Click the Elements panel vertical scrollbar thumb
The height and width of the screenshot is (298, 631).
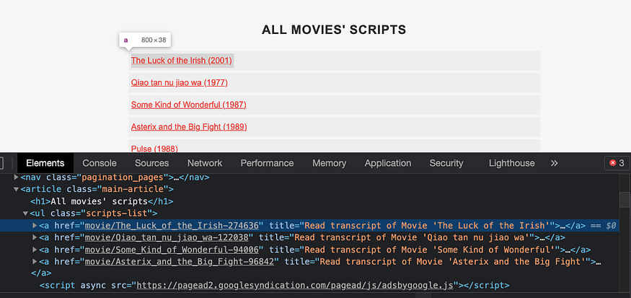pos(625,200)
